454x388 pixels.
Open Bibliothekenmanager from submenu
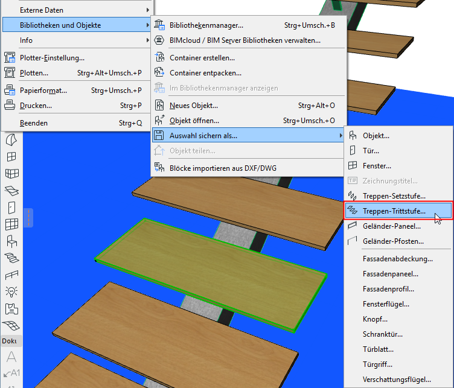point(248,25)
